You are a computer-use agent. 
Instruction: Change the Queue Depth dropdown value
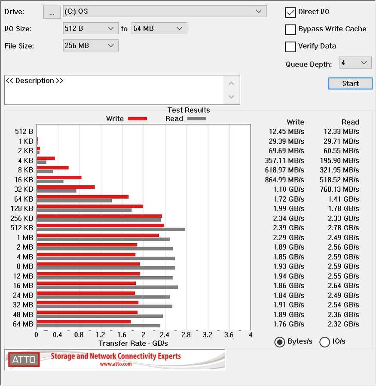(x=355, y=63)
